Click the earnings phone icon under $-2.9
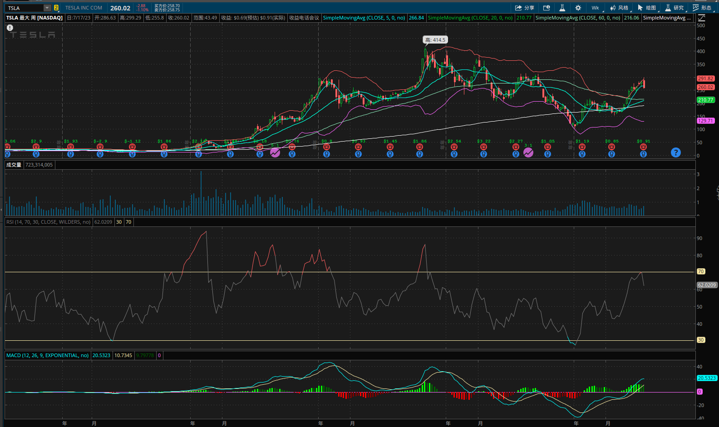The image size is (719, 427). (100, 147)
